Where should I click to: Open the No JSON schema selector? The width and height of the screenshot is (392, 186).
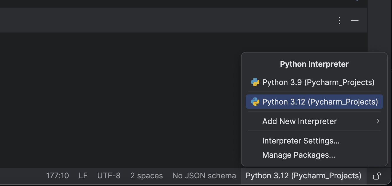pos(204,176)
